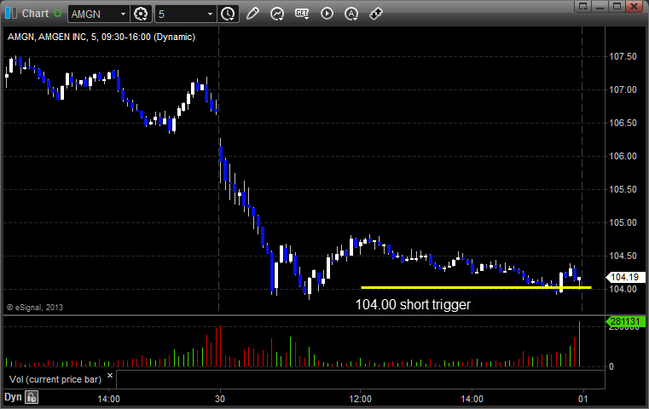Close the Vol study pane with the x
The image size is (649, 409).
pos(110,376)
